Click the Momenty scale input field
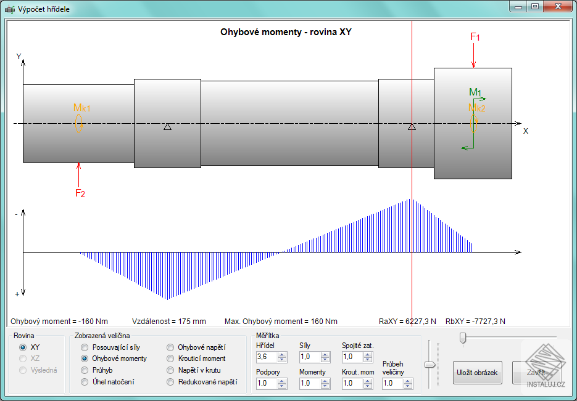Image resolution: width=577 pixels, height=401 pixels. click(x=309, y=383)
